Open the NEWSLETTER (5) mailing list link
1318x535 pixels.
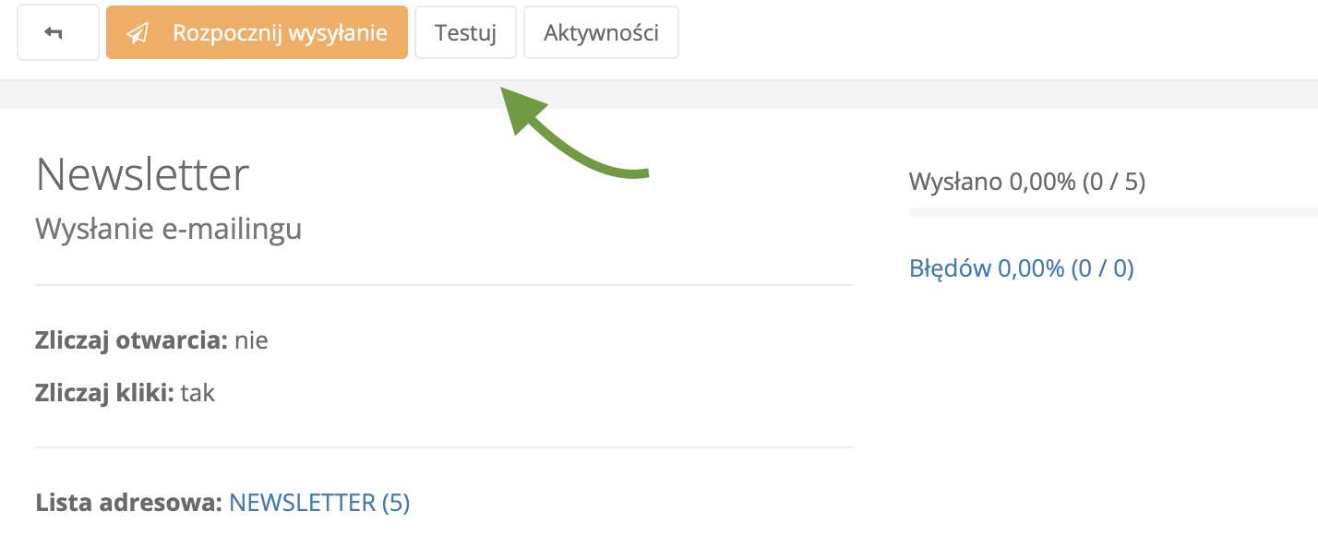319,503
